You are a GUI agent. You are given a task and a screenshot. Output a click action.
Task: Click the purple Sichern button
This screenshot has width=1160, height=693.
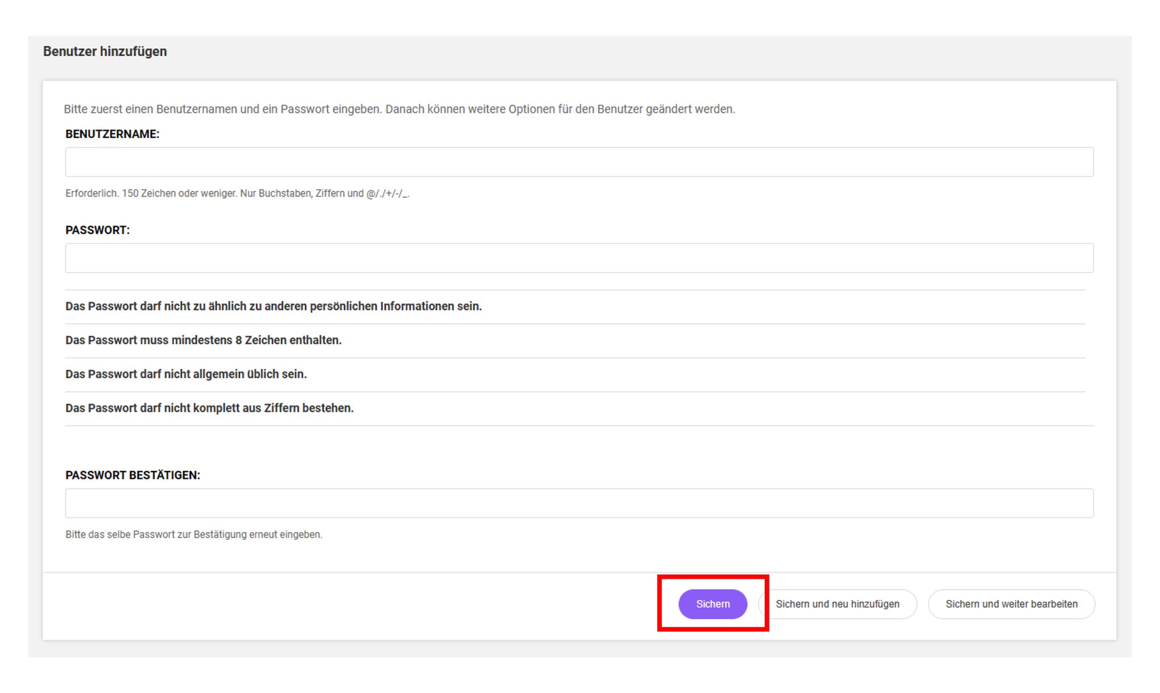(712, 604)
